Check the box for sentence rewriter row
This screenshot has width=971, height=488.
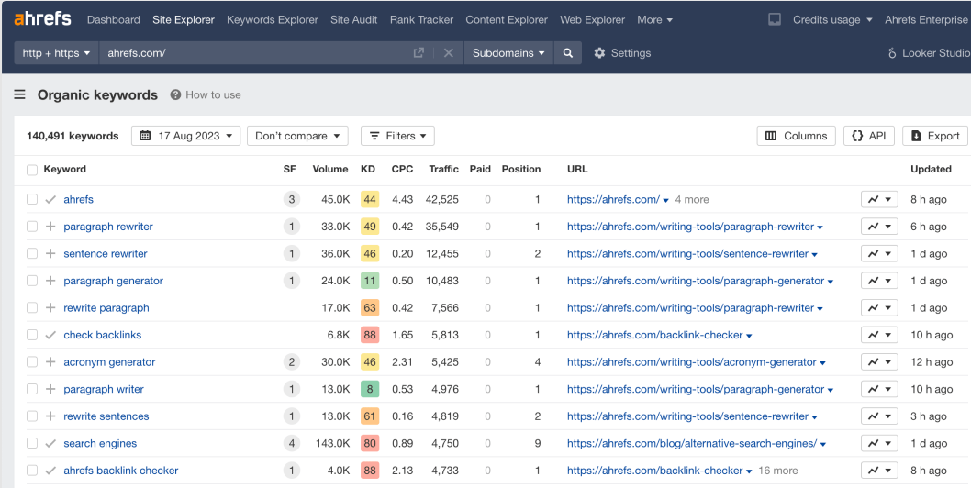(x=32, y=254)
